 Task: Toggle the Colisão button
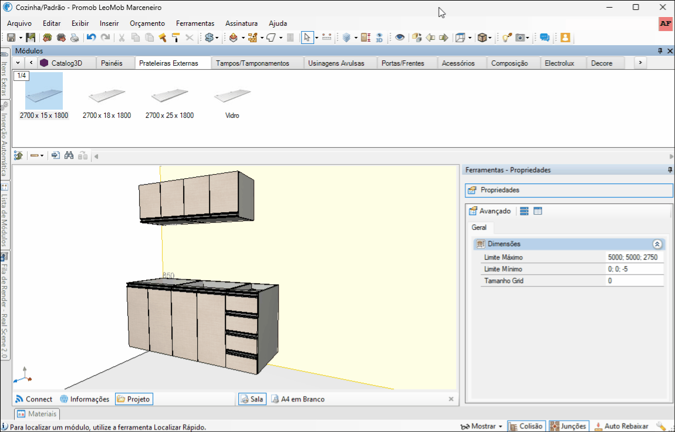tap(526, 426)
